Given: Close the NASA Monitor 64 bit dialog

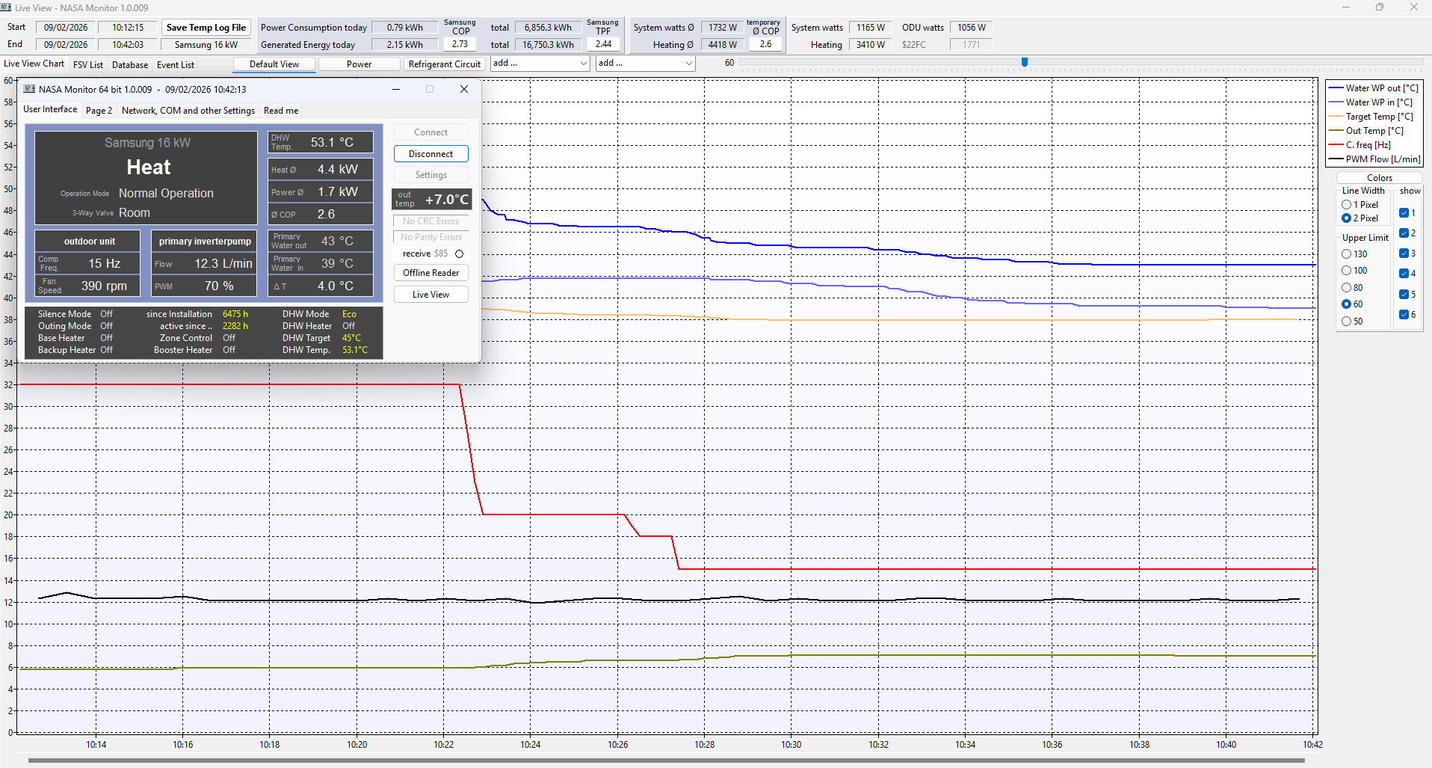Looking at the screenshot, I should tap(464, 89).
